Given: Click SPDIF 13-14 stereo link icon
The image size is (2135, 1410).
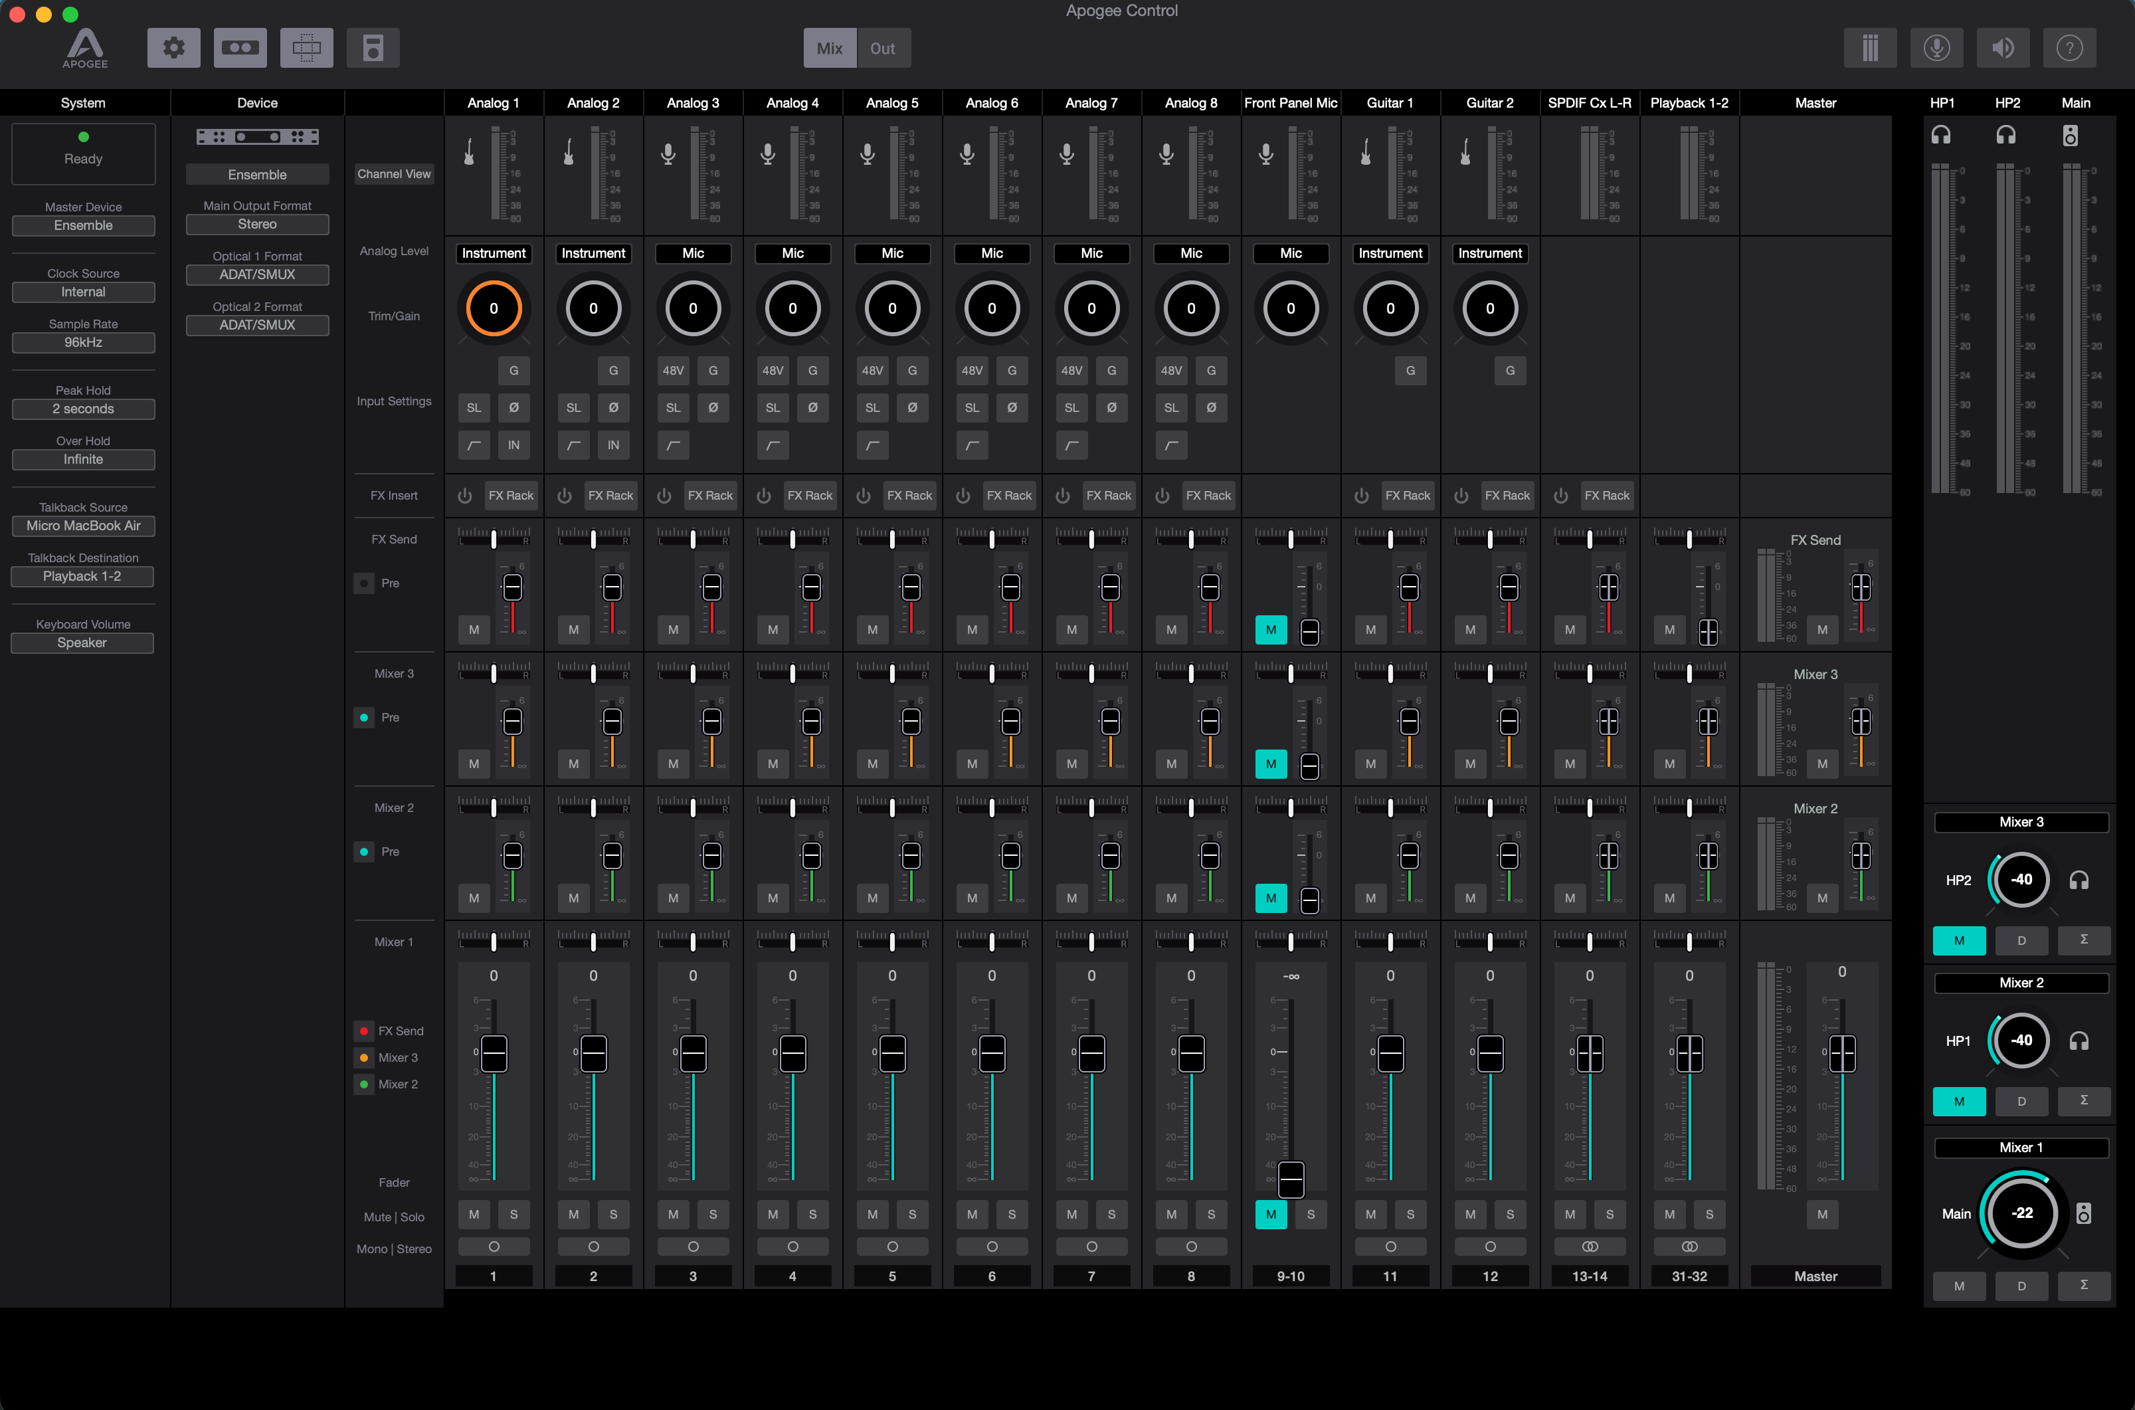Looking at the screenshot, I should pos(1590,1247).
